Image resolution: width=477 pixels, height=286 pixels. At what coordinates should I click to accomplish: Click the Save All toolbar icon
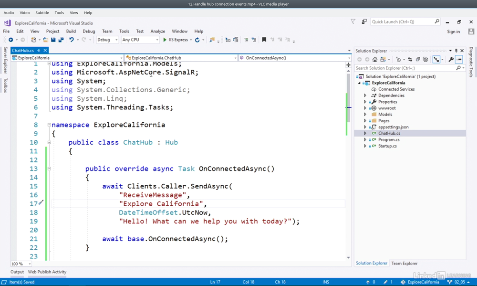(x=61, y=40)
